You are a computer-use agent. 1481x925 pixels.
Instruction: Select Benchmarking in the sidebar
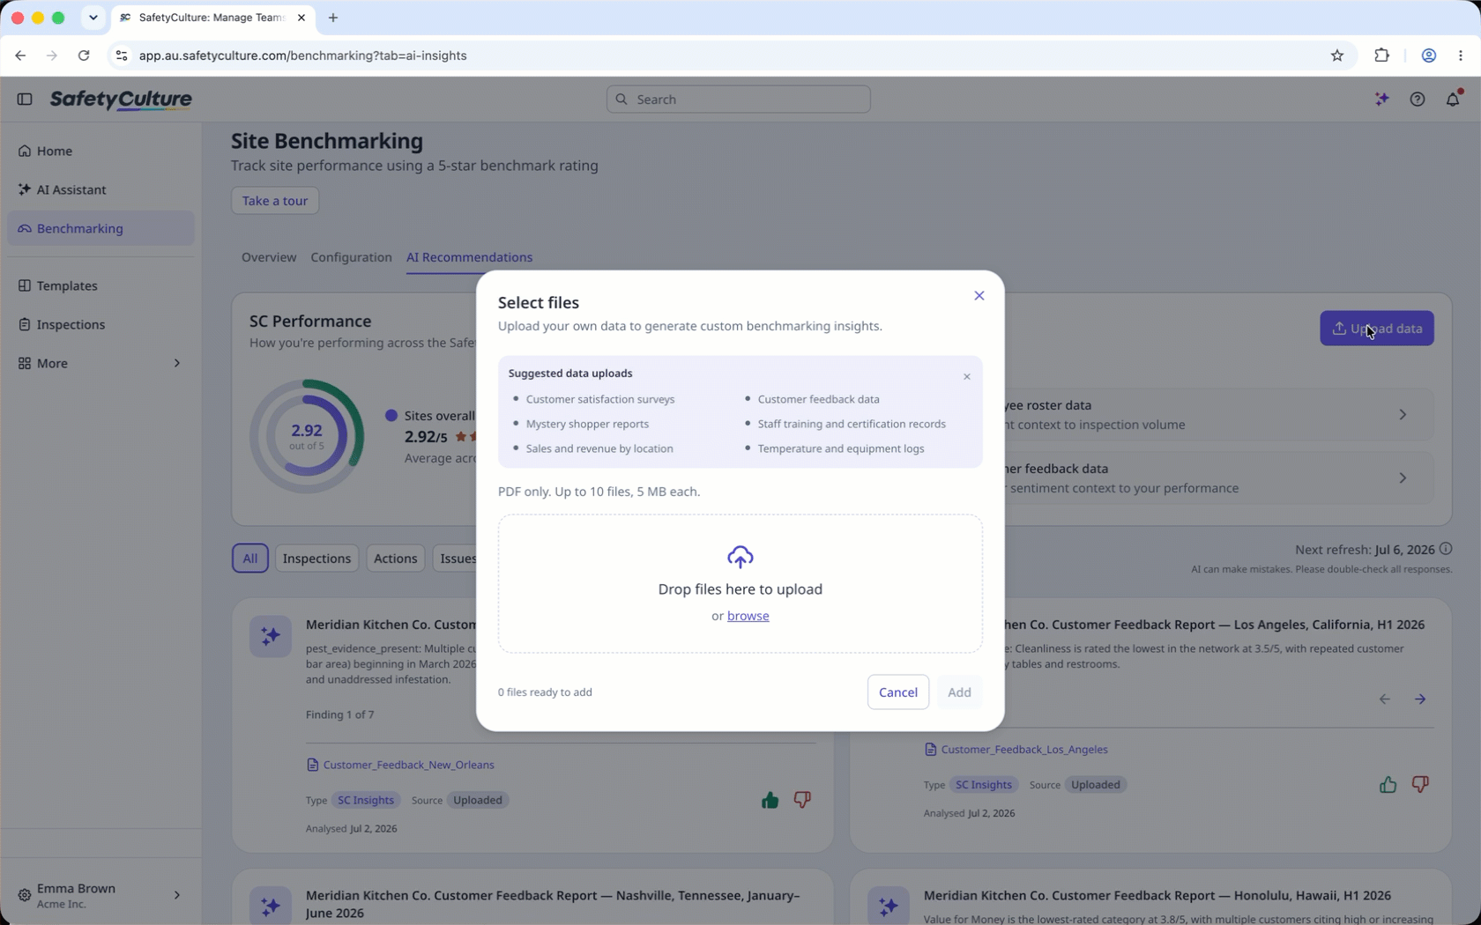pos(100,229)
